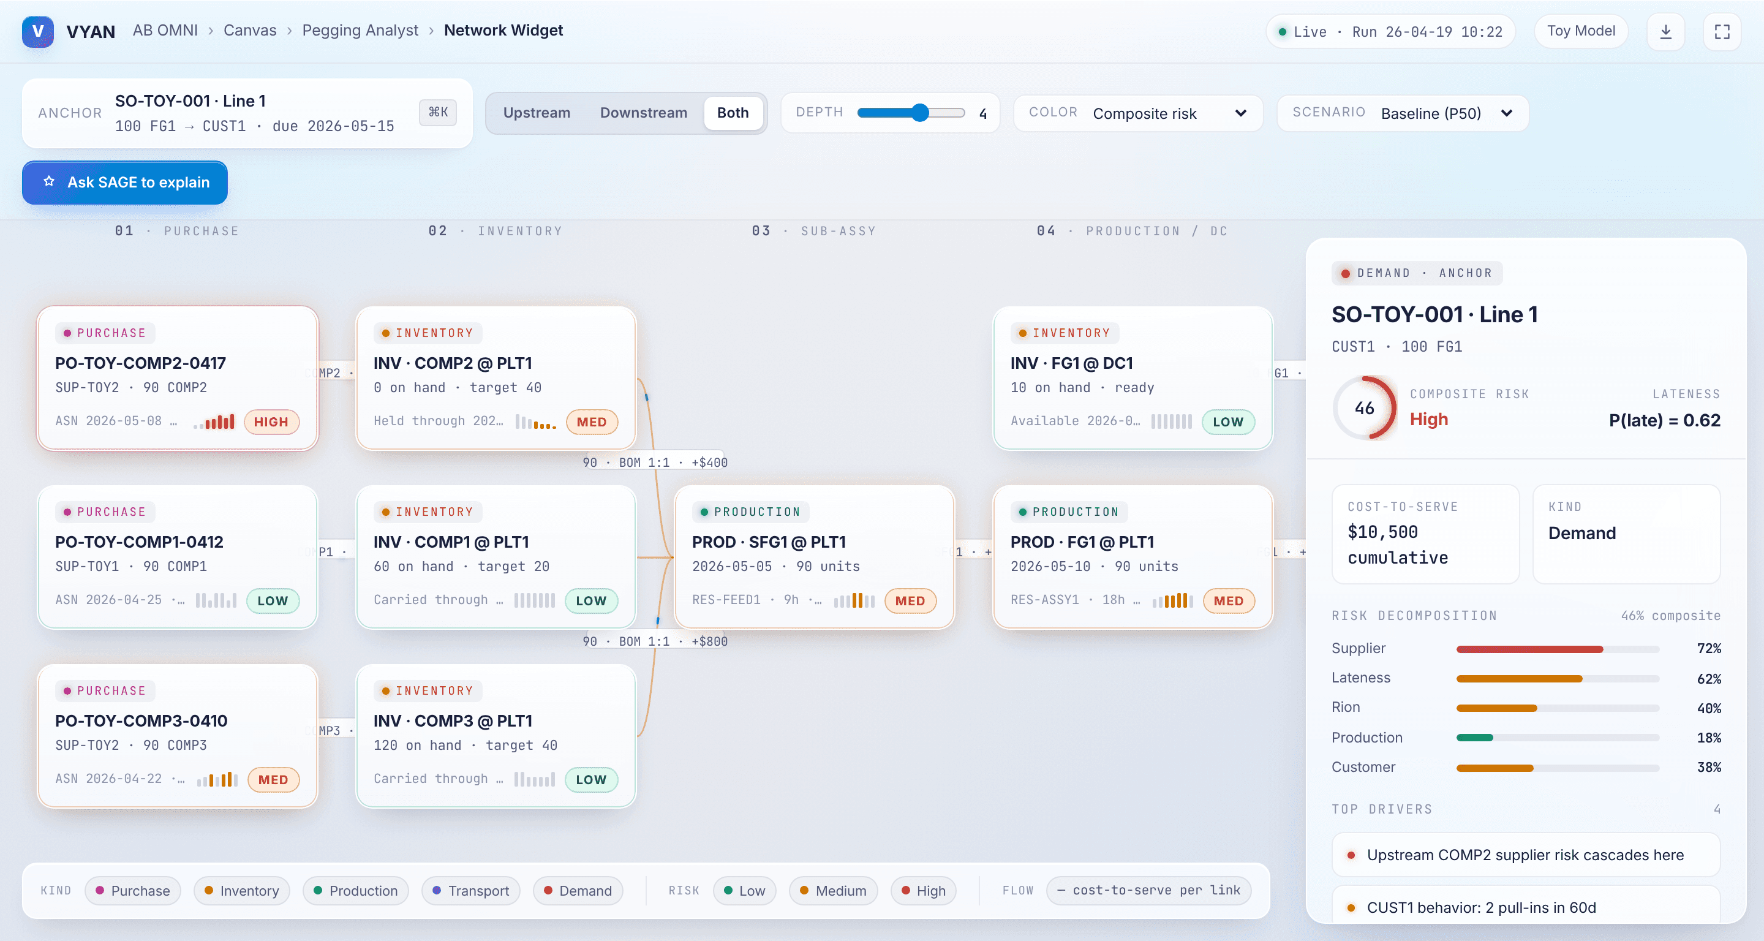
Task: Select the Downstream direction option
Action: tap(643, 113)
